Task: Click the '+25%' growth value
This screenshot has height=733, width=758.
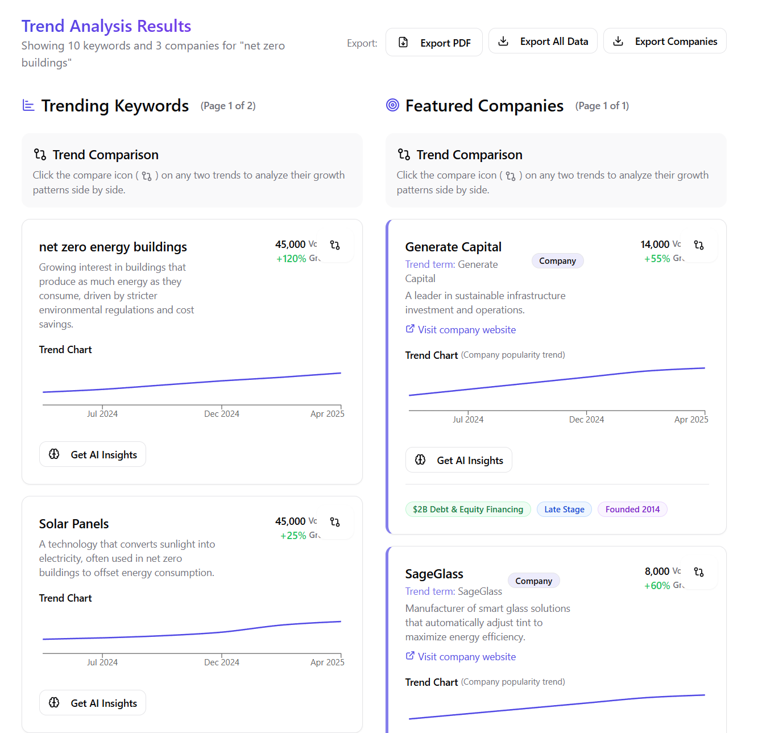Action: 293,536
